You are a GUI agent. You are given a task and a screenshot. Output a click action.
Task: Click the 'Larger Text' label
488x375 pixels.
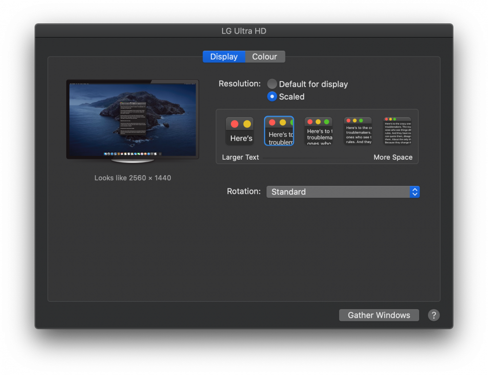[240, 157]
